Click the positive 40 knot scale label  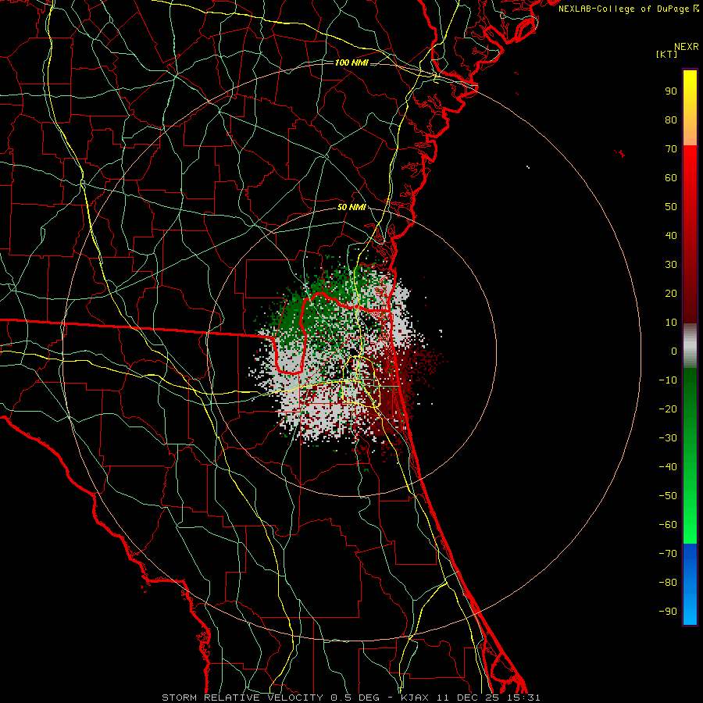point(671,235)
